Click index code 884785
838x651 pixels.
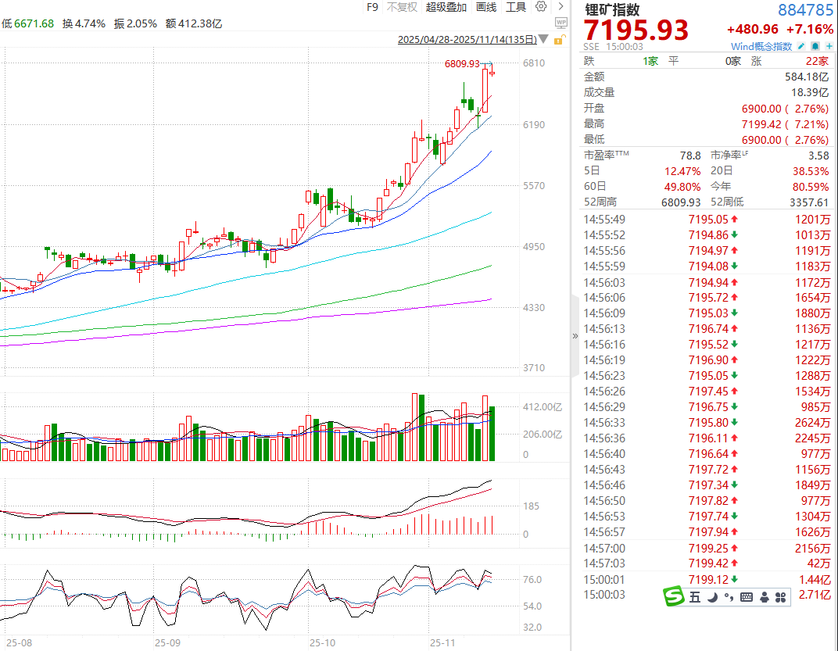click(805, 10)
